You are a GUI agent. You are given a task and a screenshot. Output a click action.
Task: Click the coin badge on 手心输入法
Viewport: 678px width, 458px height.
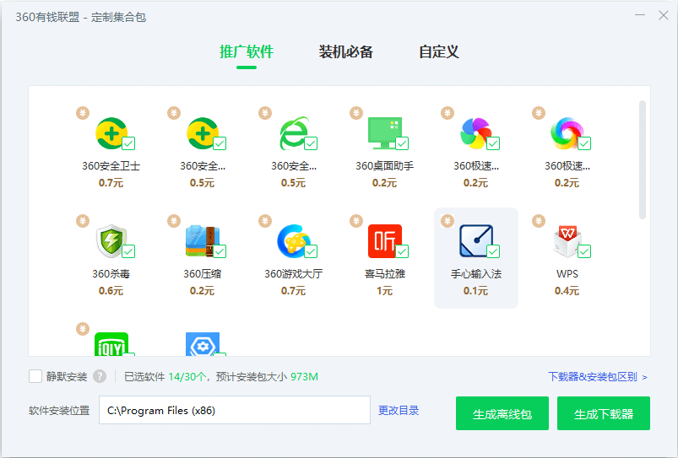tap(447, 221)
